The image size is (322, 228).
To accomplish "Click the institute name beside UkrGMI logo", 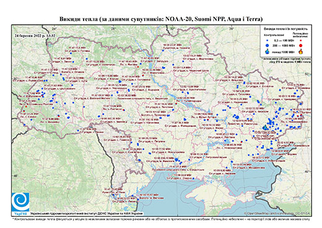I will pyautogui.click(x=87, y=213).
